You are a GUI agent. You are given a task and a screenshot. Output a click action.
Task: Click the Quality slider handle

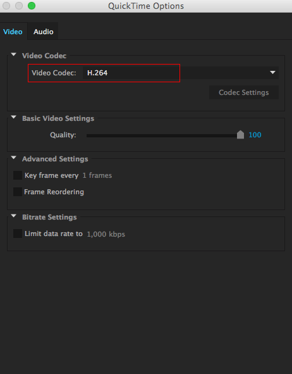pyautogui.click(x=240, y=135)
